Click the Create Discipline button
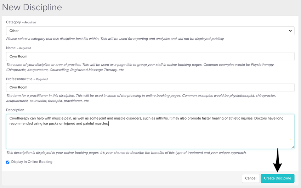Screen dimensions: 301x188 [x=277, y=178]
